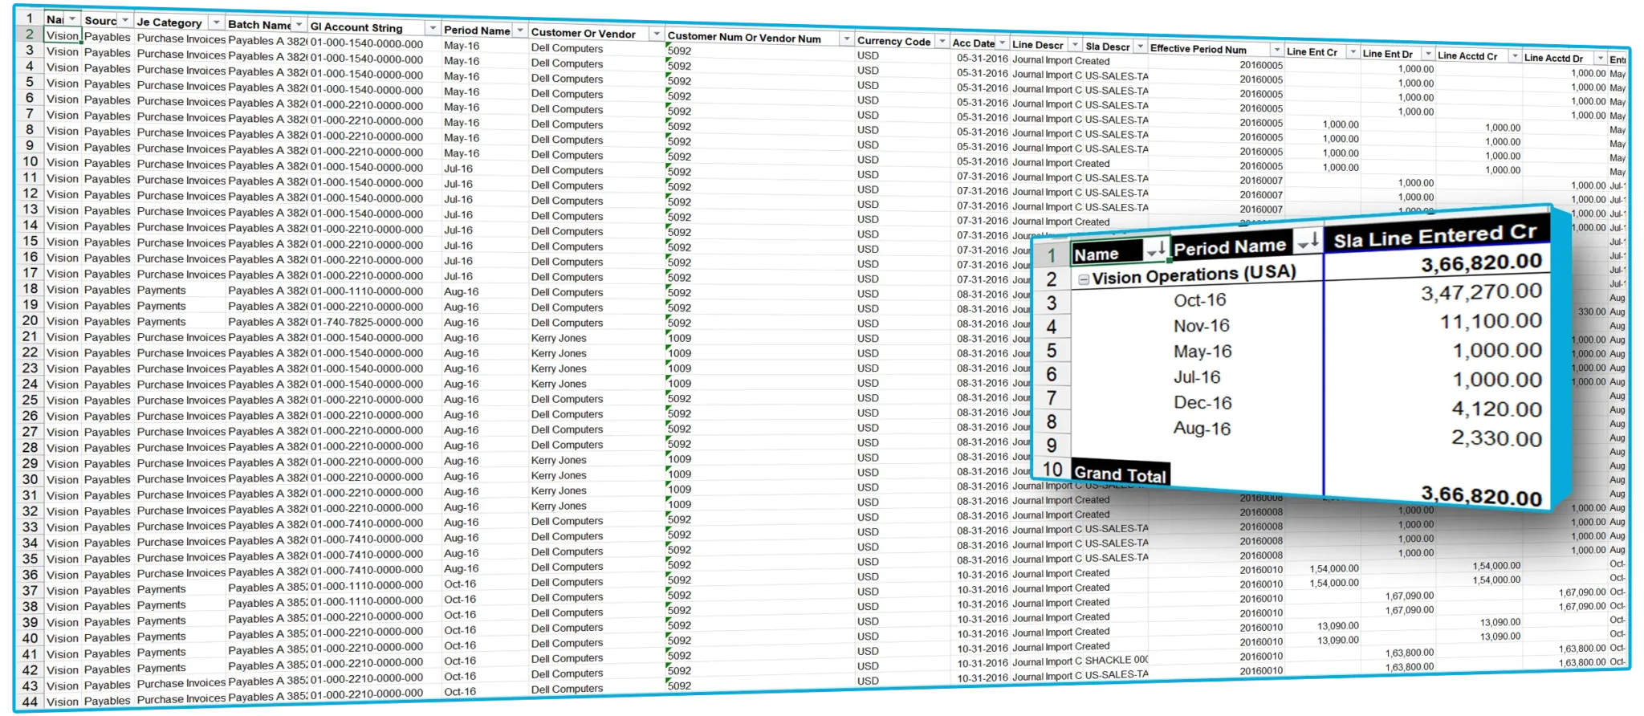
Task: Open the Line Ent Cr filter dropdown
Action: (x=1352, y=53)
